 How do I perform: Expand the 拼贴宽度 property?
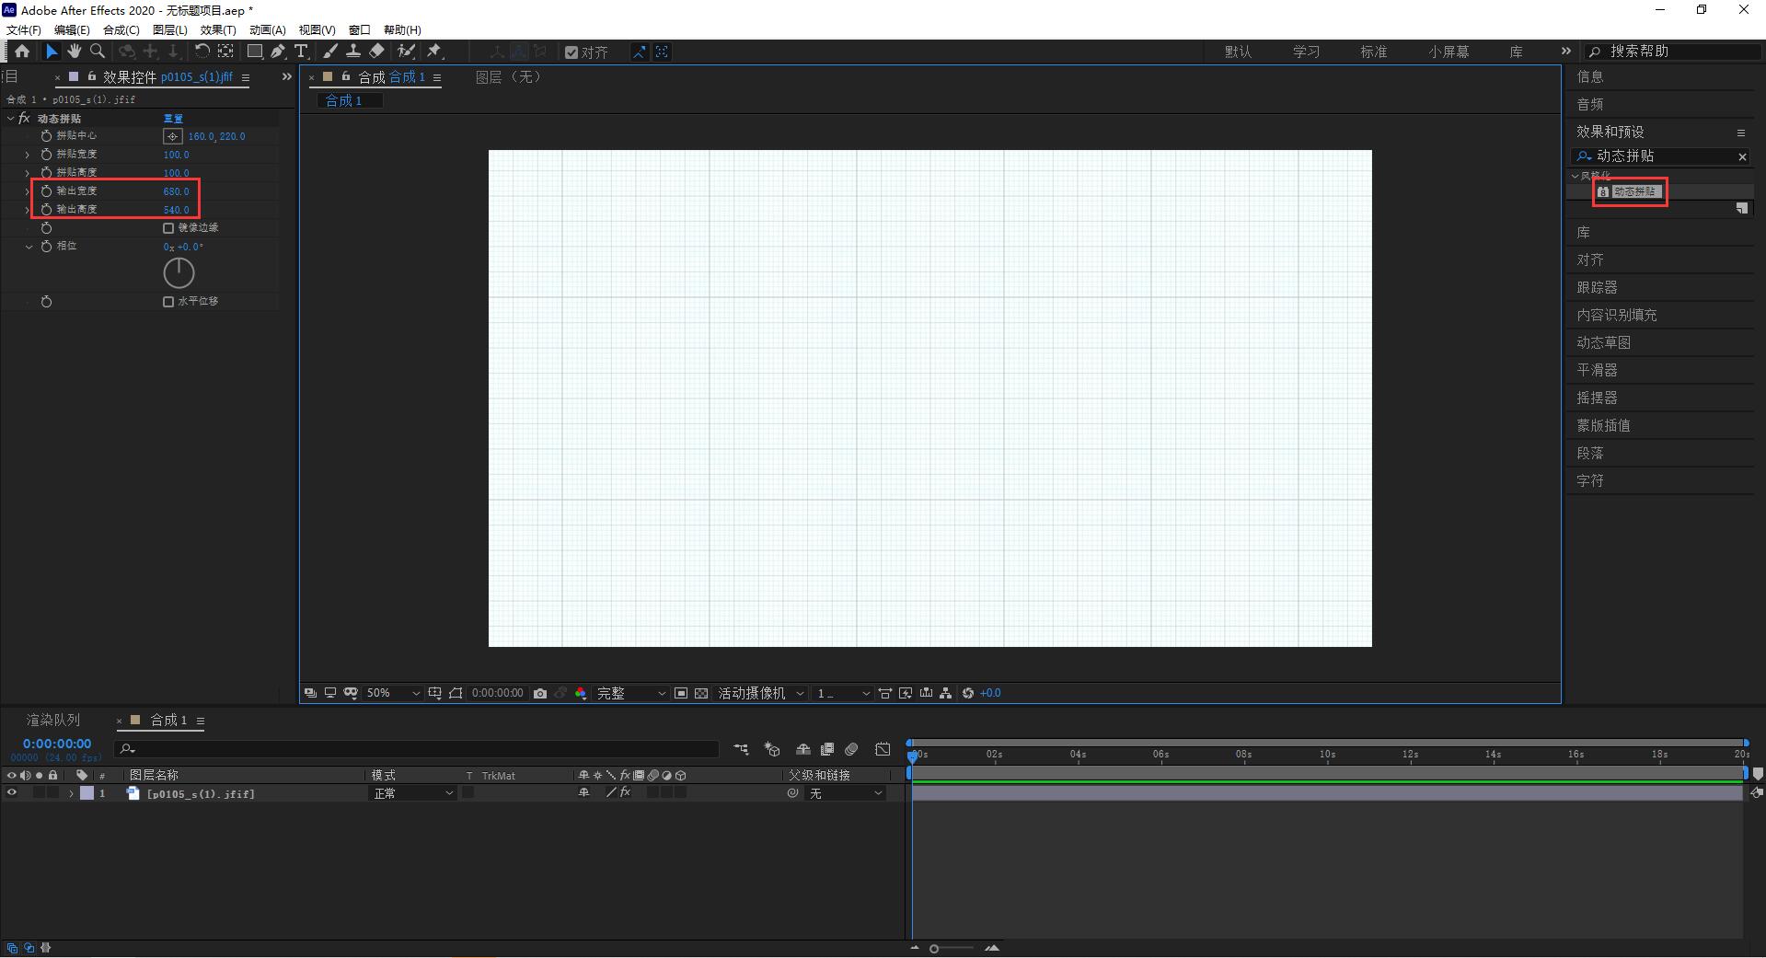(27, 155)
